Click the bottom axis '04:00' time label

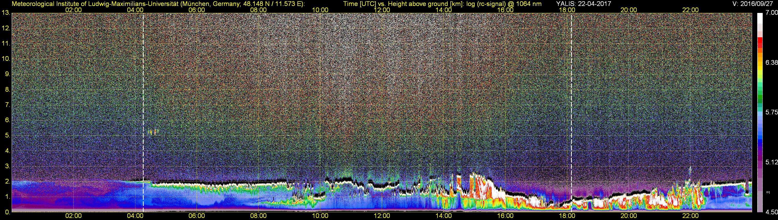point(135,216)
